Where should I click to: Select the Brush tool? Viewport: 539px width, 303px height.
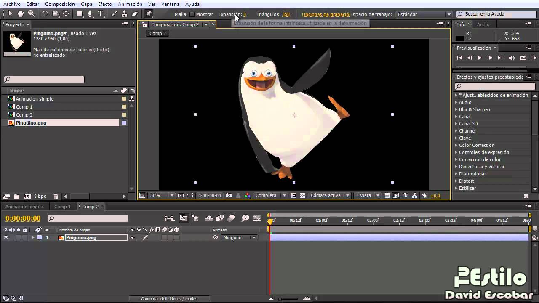click(114, 14)
